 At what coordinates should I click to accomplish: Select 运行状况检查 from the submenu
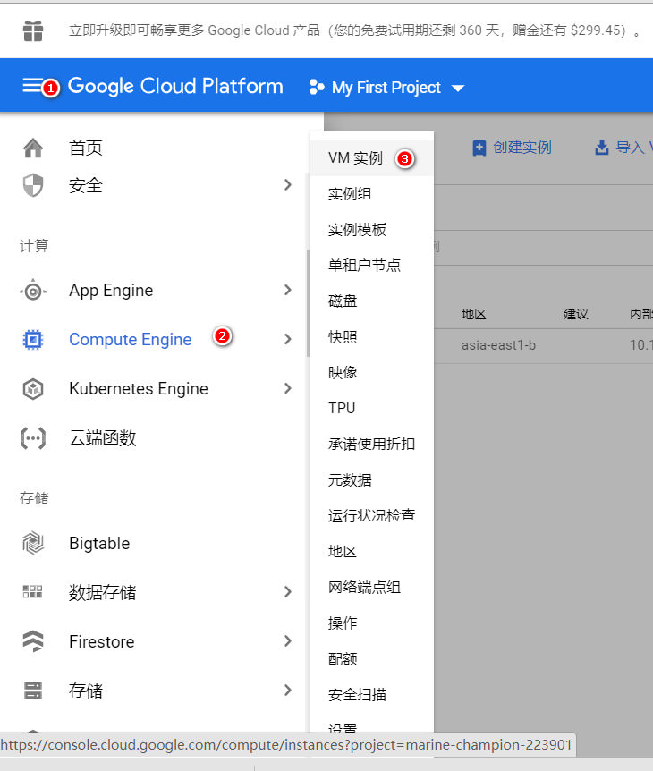point(372,516)
